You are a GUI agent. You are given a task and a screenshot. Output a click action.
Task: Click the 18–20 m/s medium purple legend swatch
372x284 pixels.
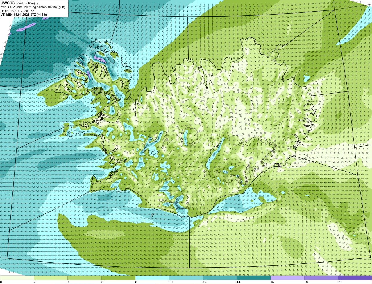click(x=321, y=278)
